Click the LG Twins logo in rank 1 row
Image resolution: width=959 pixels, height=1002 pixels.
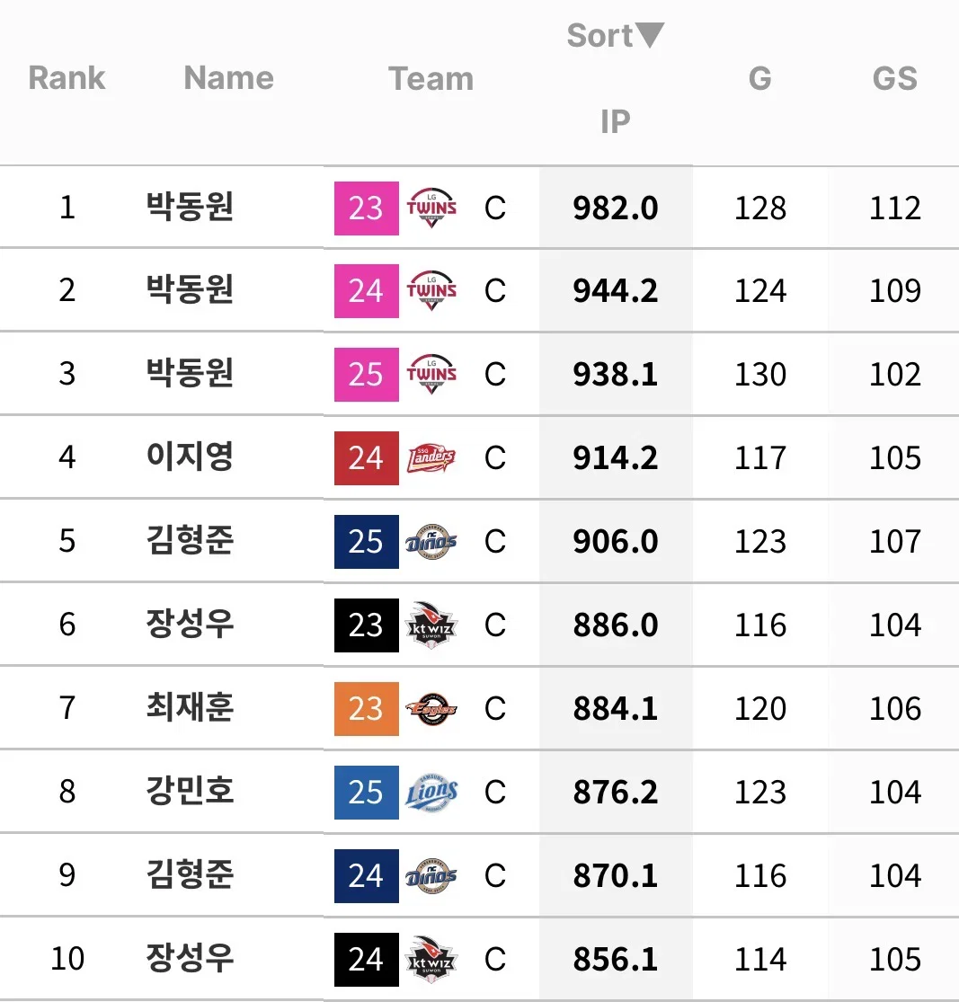(x=431, y=208)
